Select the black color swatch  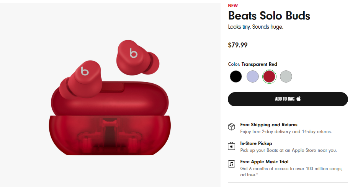[236, 76]
